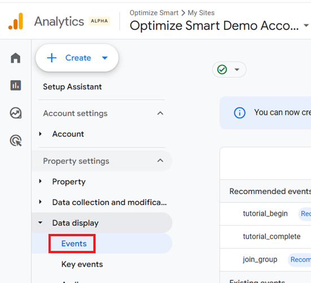This screenshot has height=283, width=311.
Task: Click the ALPHA badge
Action: (x=99, y=21)
